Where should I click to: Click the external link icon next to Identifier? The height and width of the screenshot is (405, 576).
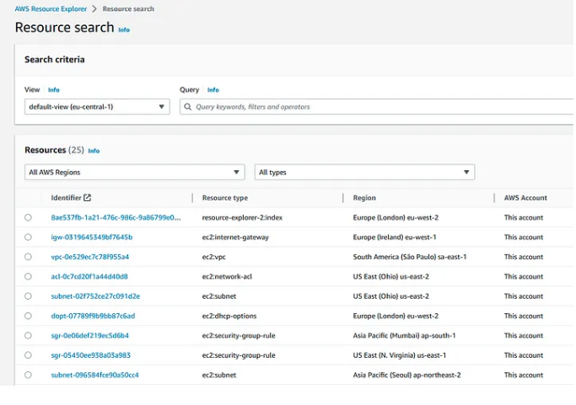coord(87,198)
